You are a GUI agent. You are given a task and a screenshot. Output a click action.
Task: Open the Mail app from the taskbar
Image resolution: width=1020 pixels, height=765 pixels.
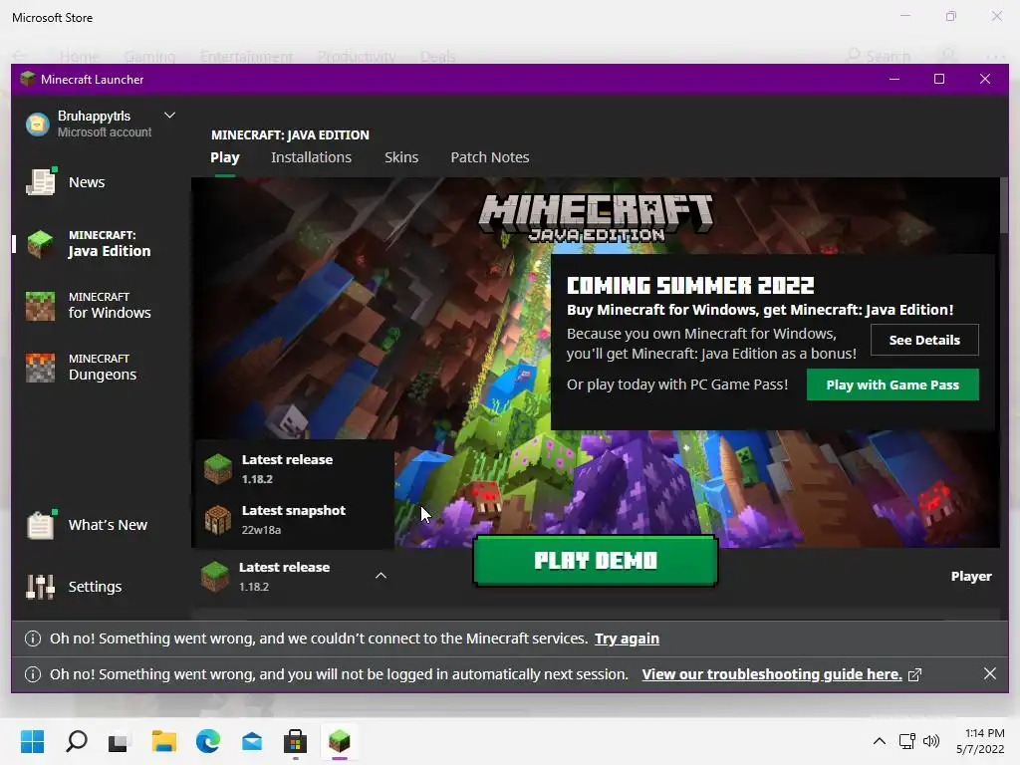252,741
